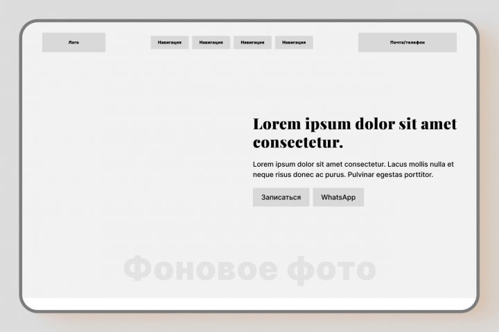
Task: Click the paragraph beginning 'Lorem ipsum dolor sit amet consectetur. Lacus'
Action: click(353, 169)
